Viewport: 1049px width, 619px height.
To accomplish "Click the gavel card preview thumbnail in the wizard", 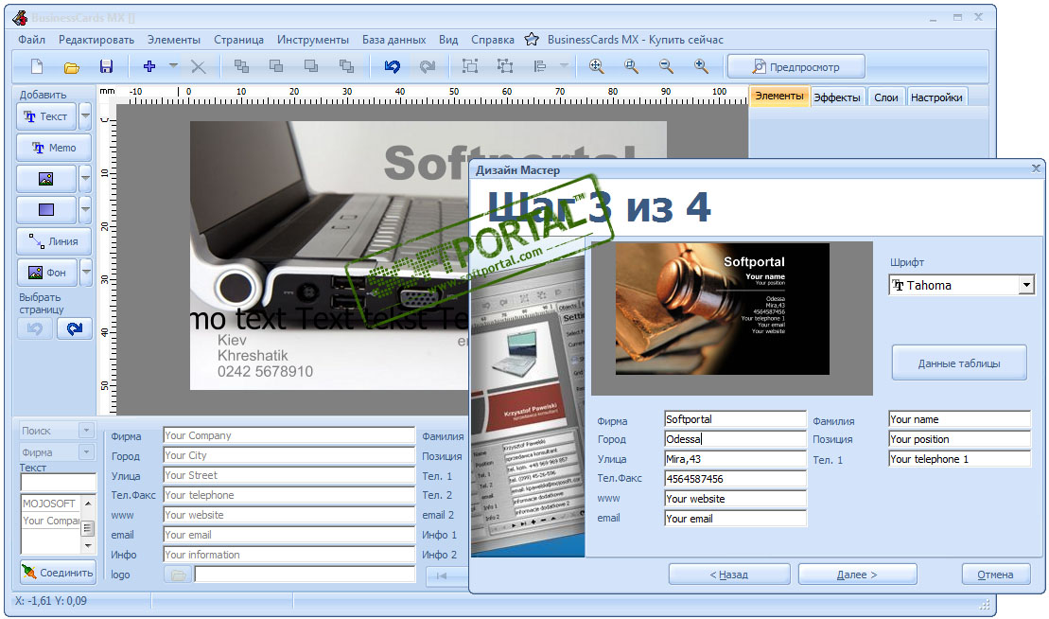I will [x=723, y=309].
